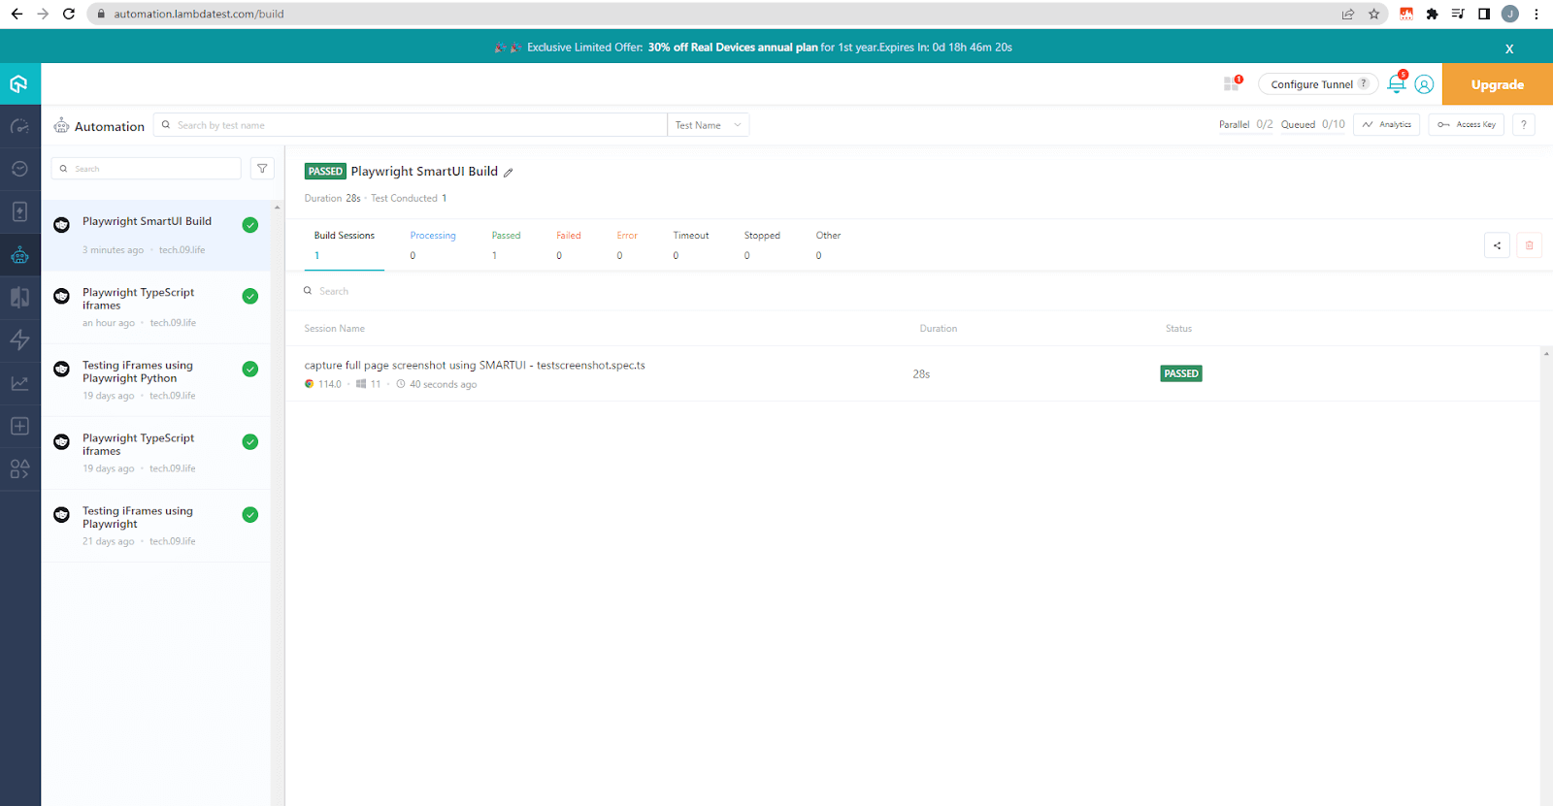Click the red delete build icon
The width and height of the screenshot is (1553, 806).
click(x=1529, y=245)
